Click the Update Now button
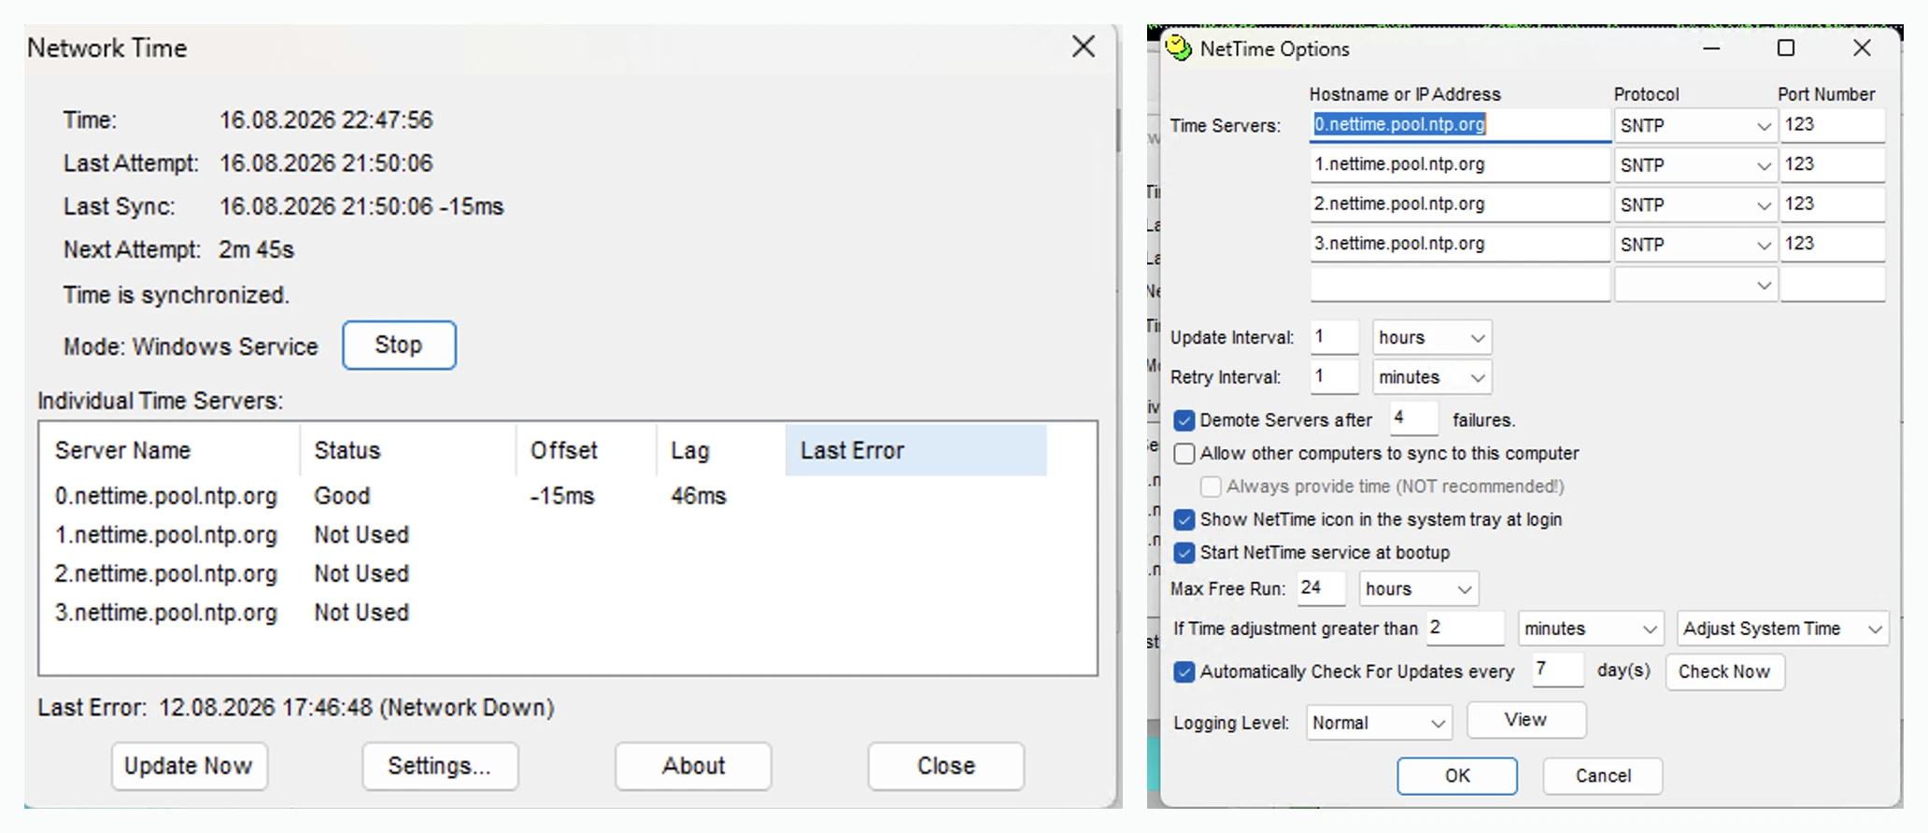Image resolution: width=1928 pixels, height=833 pixels. pyautogui.click(x=189, y=767)
